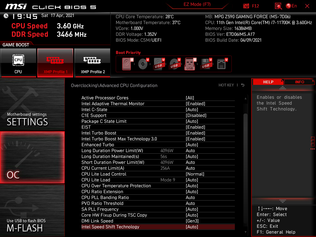This screenshot has height=237, width=316.
Task: Open the INFO tab
Action: pyautogui.click(x=299, y=82)
